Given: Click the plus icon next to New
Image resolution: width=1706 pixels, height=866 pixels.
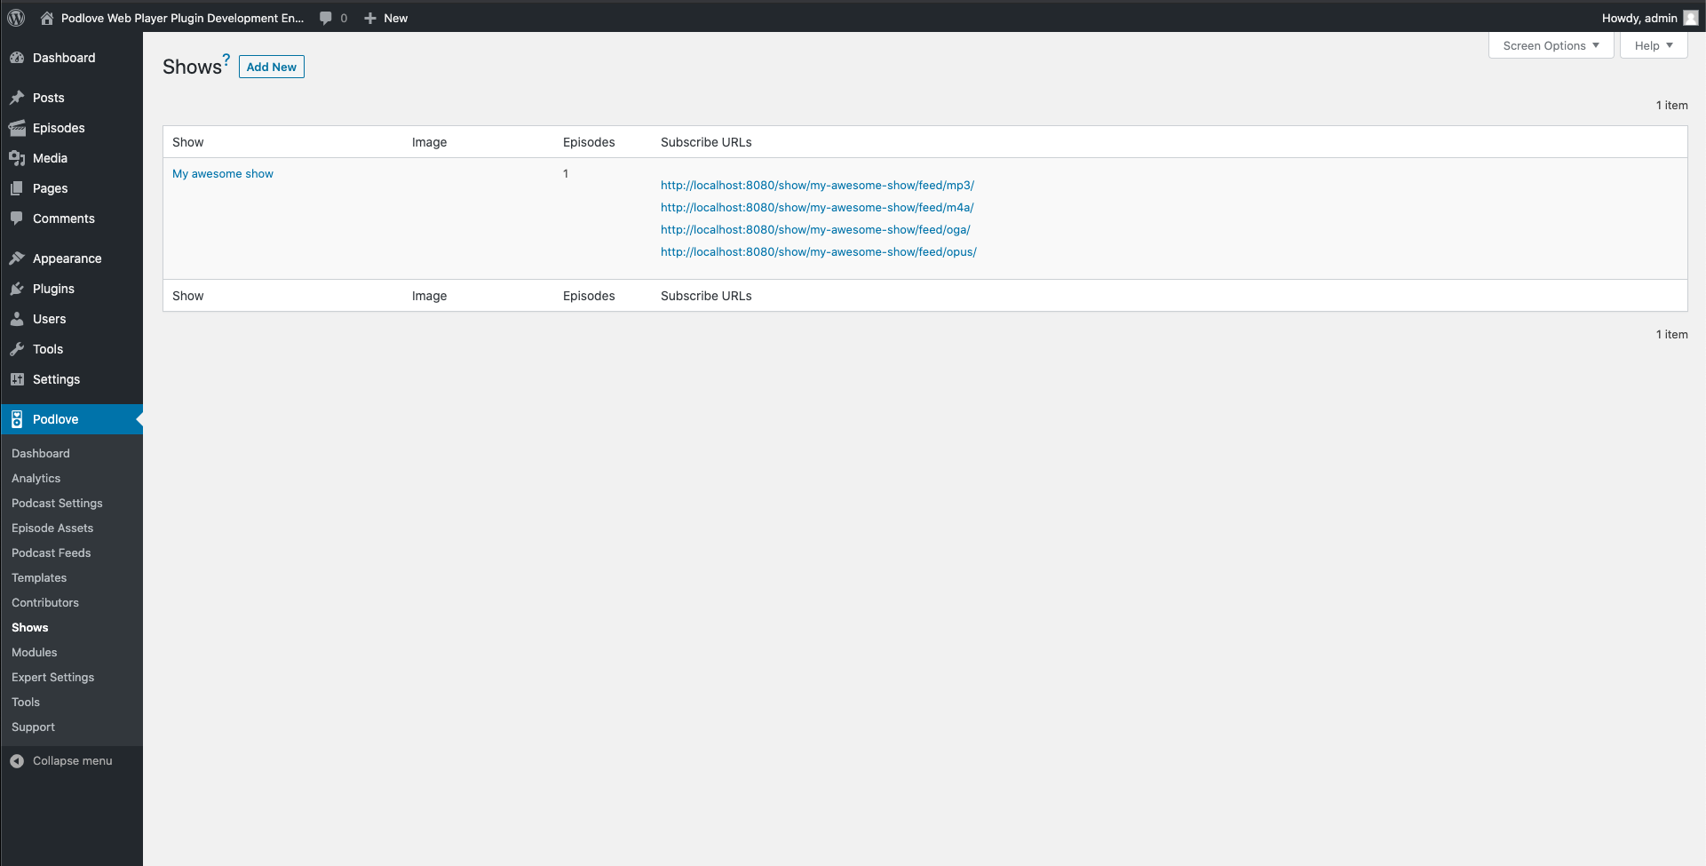Looking at the screenshot, I should click(370, 18).
